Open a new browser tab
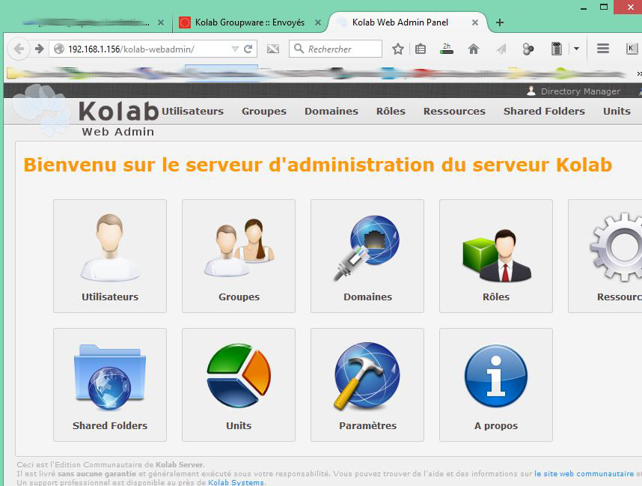642x486 pixels. point(500,22)
